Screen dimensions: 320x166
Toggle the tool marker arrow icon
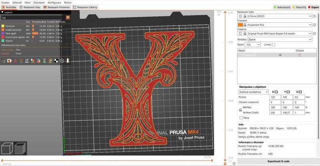(68, 61)
